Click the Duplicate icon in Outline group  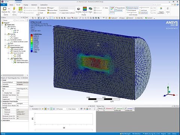point(4,9)
